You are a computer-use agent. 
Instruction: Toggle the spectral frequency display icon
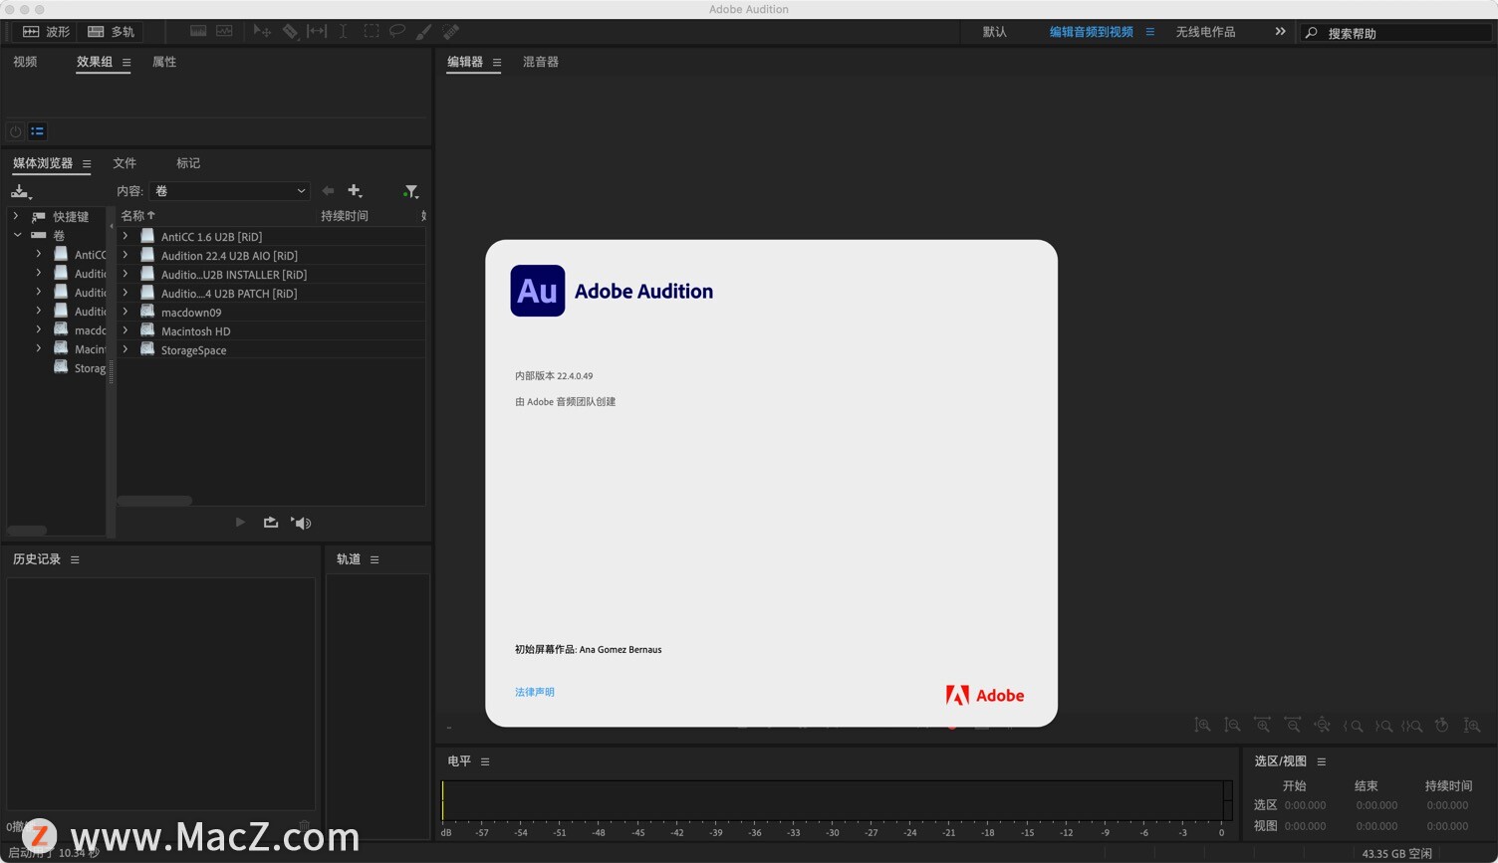click(x=198, y=32)
